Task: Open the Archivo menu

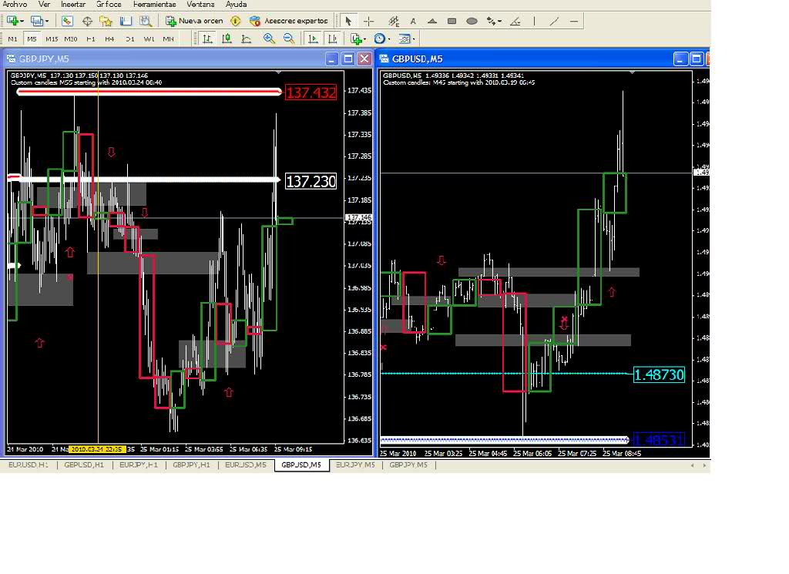Action: click(15, 4)
